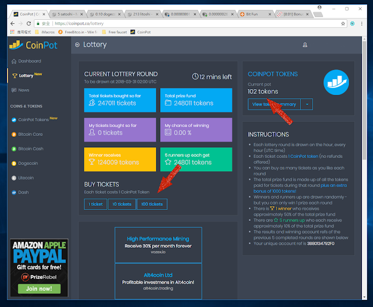Open Dogecoin sidebar entry
The width and height of the screenshot is (373, 307).
coord(28,163)
